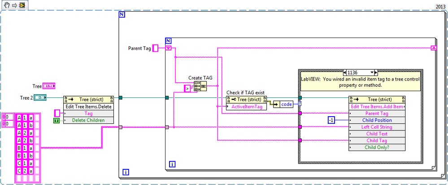
Task: Click the hand icon in the snippet header
Action: tap(7, 5)
